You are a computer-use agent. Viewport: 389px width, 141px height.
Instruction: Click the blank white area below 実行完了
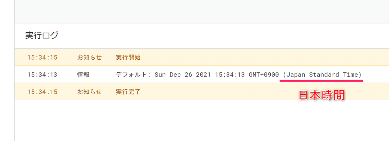click(x=202, y=120)
